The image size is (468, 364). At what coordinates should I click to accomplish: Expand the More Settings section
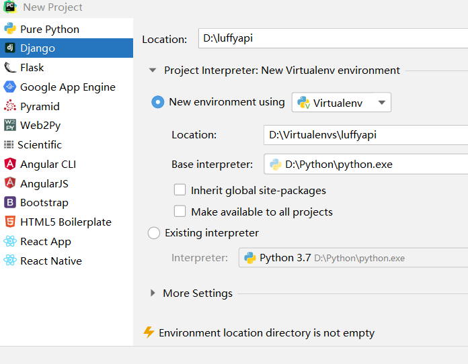pos(153,293)
